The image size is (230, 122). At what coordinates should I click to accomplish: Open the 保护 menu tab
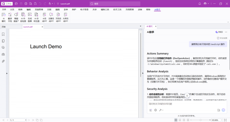point(74,9)
